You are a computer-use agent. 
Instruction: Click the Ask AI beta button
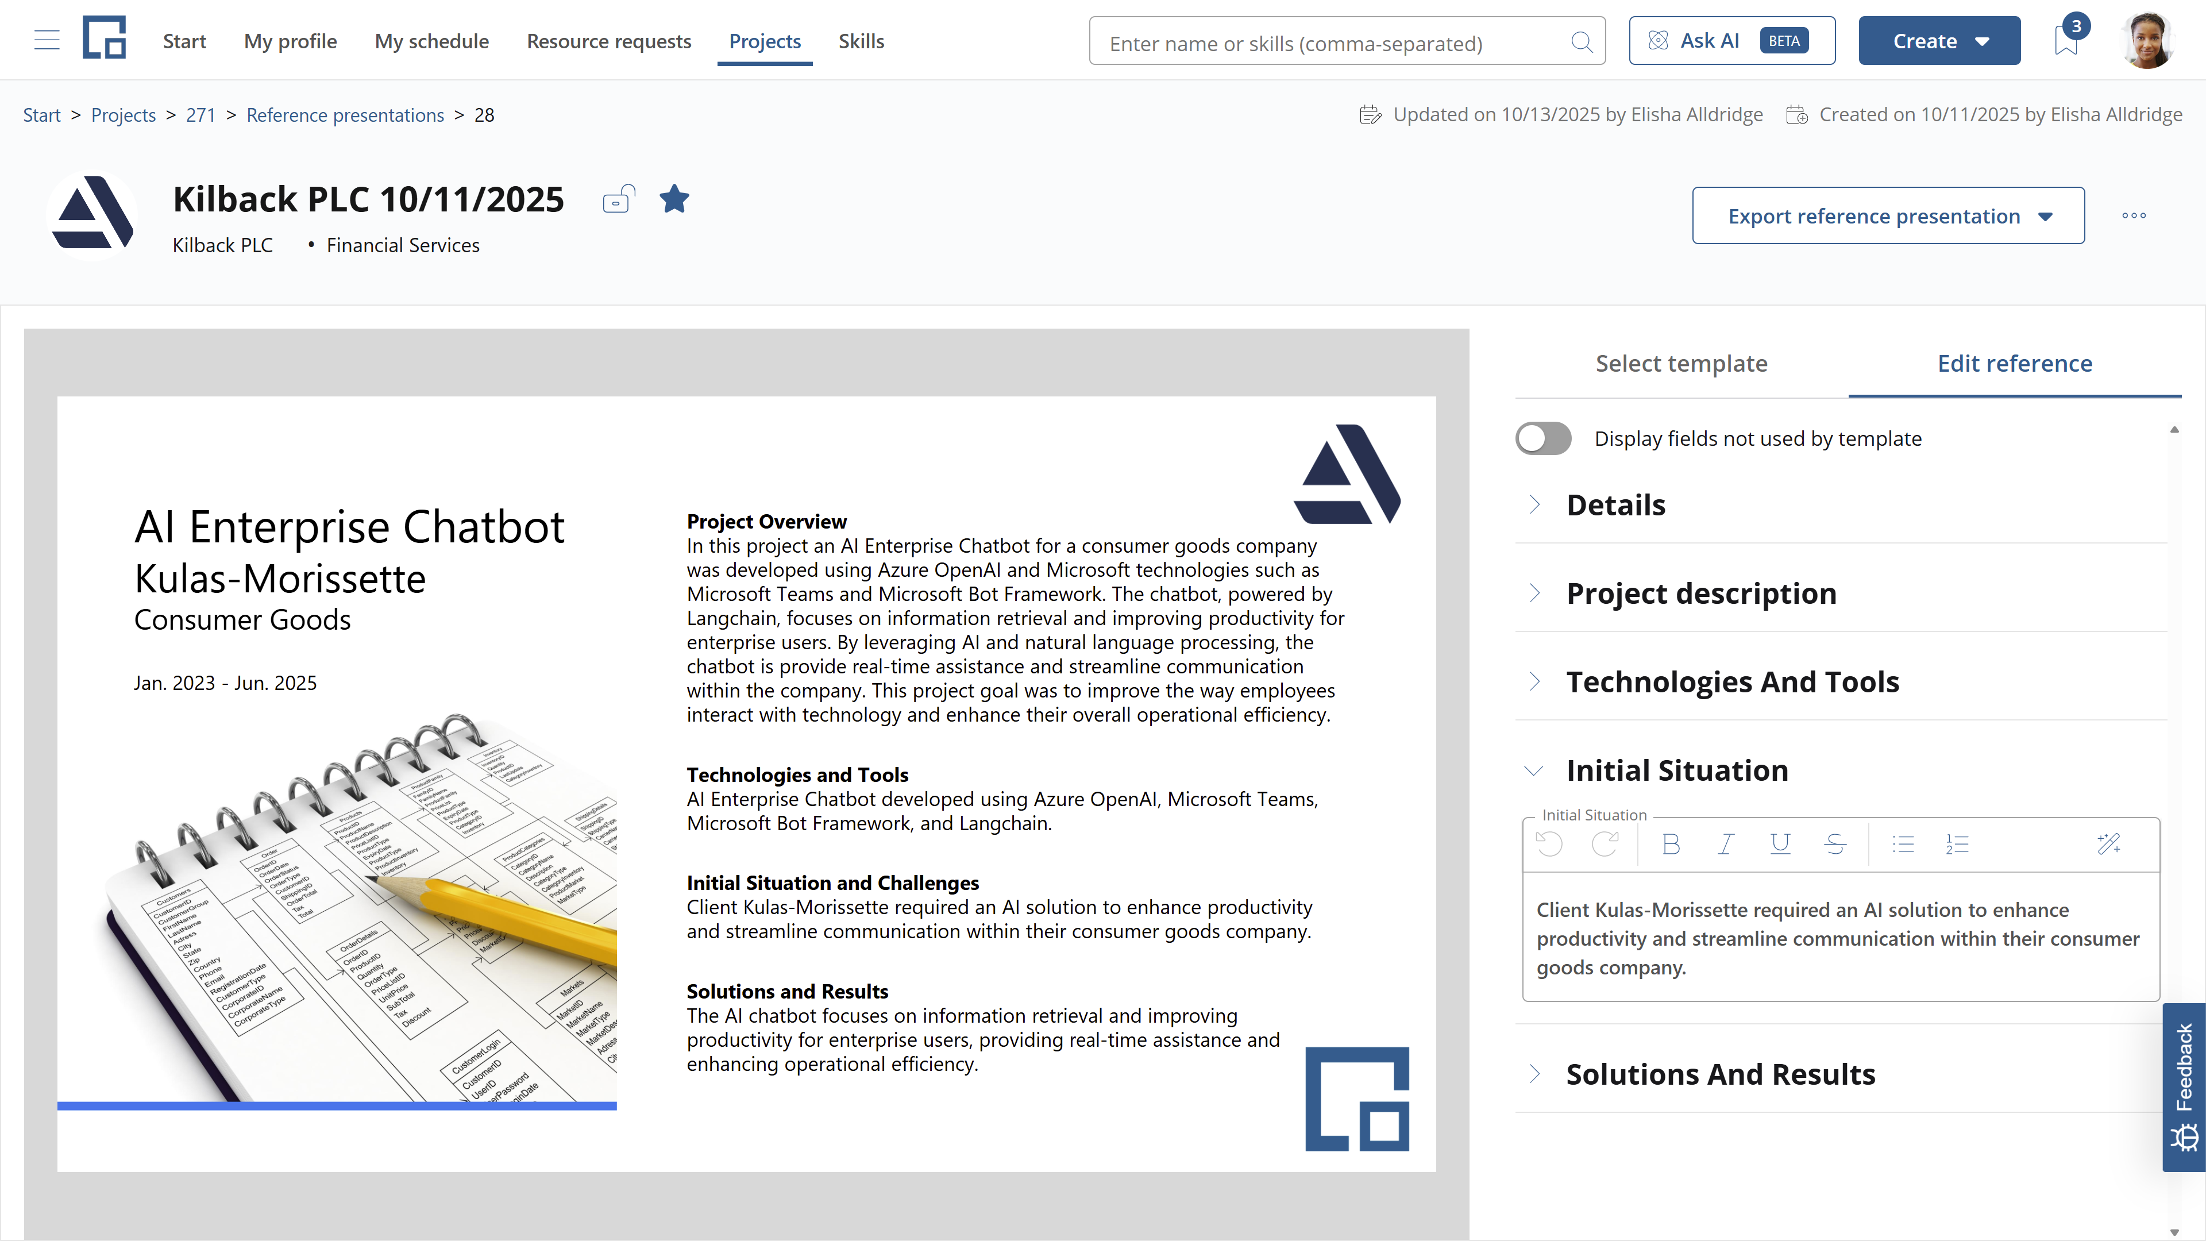1731,40
